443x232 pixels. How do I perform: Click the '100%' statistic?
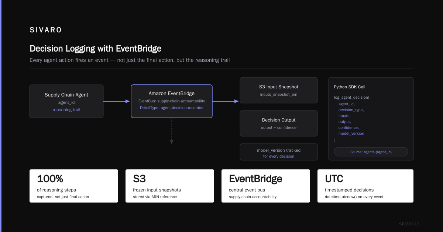click(x=50, y=179)
